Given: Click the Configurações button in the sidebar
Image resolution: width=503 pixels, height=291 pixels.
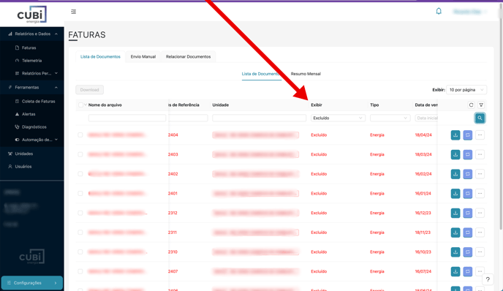Looking at the screenshot, I should coord(31,283).
